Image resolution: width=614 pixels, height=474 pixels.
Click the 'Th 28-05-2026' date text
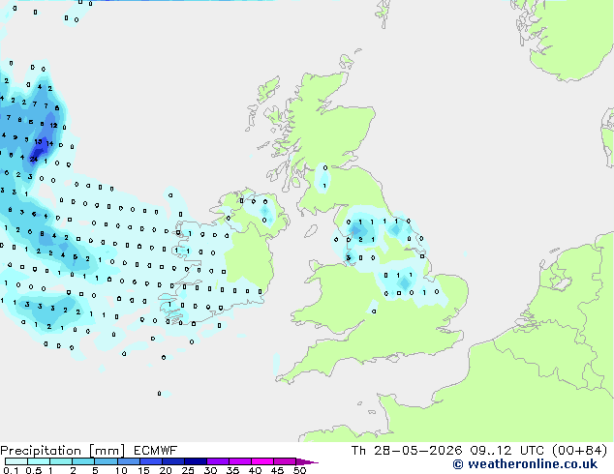point(407,451)
